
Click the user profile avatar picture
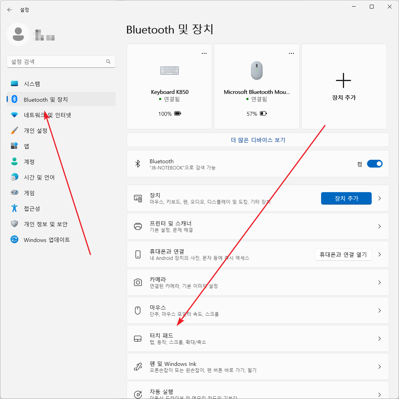click(18, 34)
